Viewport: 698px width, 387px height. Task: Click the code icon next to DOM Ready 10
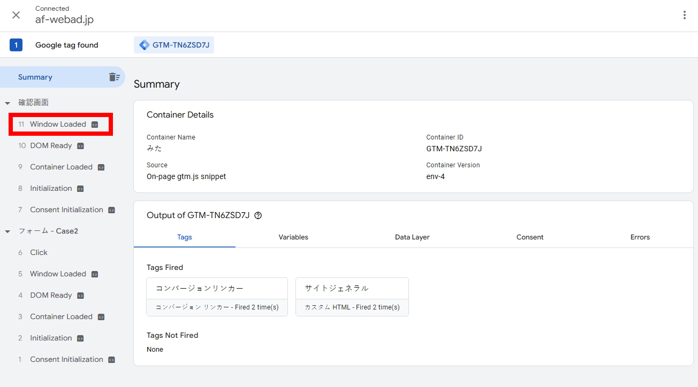point(81,146)
